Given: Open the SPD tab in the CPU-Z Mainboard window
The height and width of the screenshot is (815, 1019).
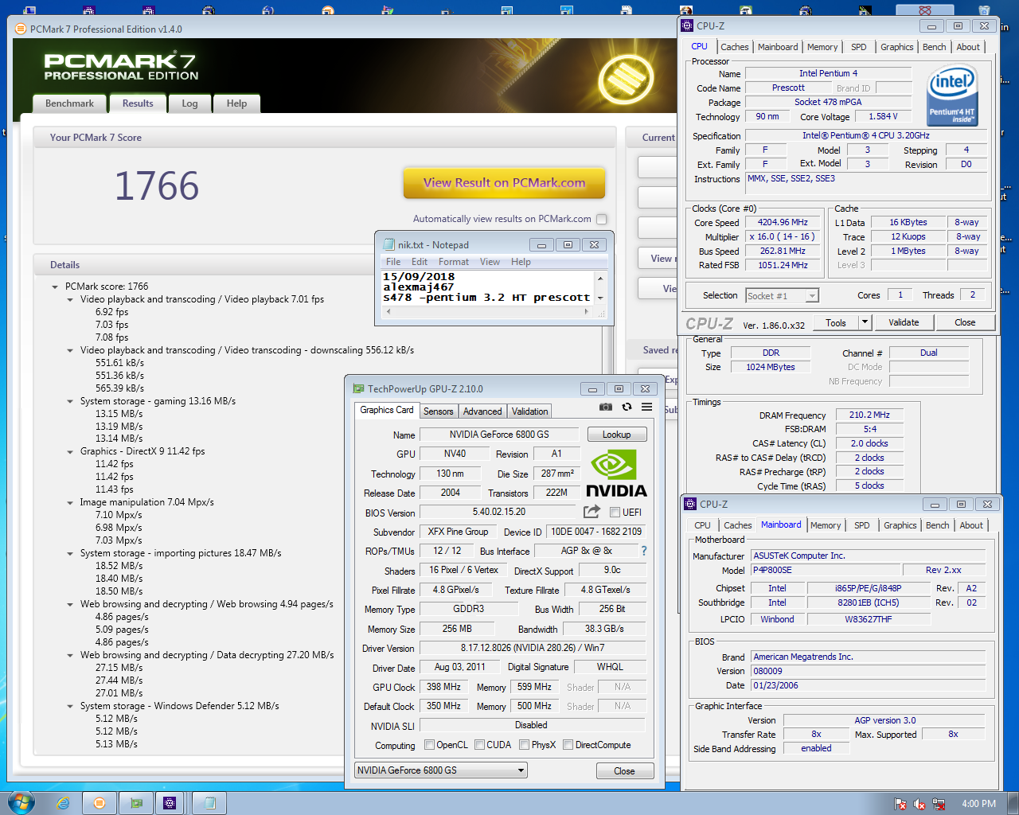Looking at the screenshot, I should pos(862,525).
